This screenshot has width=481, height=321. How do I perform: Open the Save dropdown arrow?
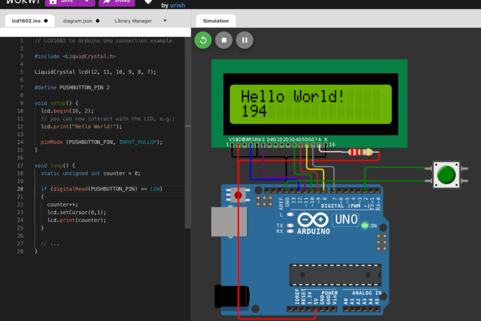[87, 2]
